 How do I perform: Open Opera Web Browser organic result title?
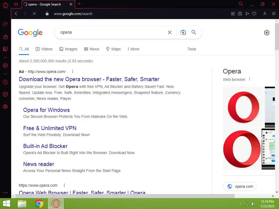tap(82, 192)
